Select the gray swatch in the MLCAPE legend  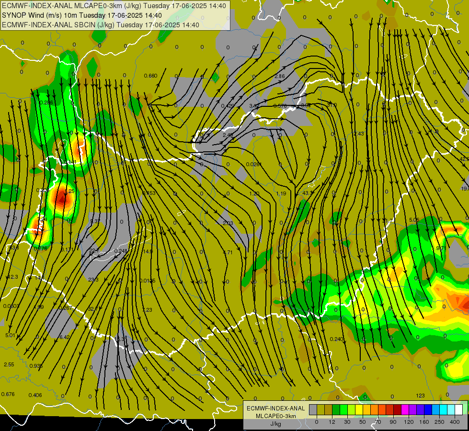(x=313, y=410)
